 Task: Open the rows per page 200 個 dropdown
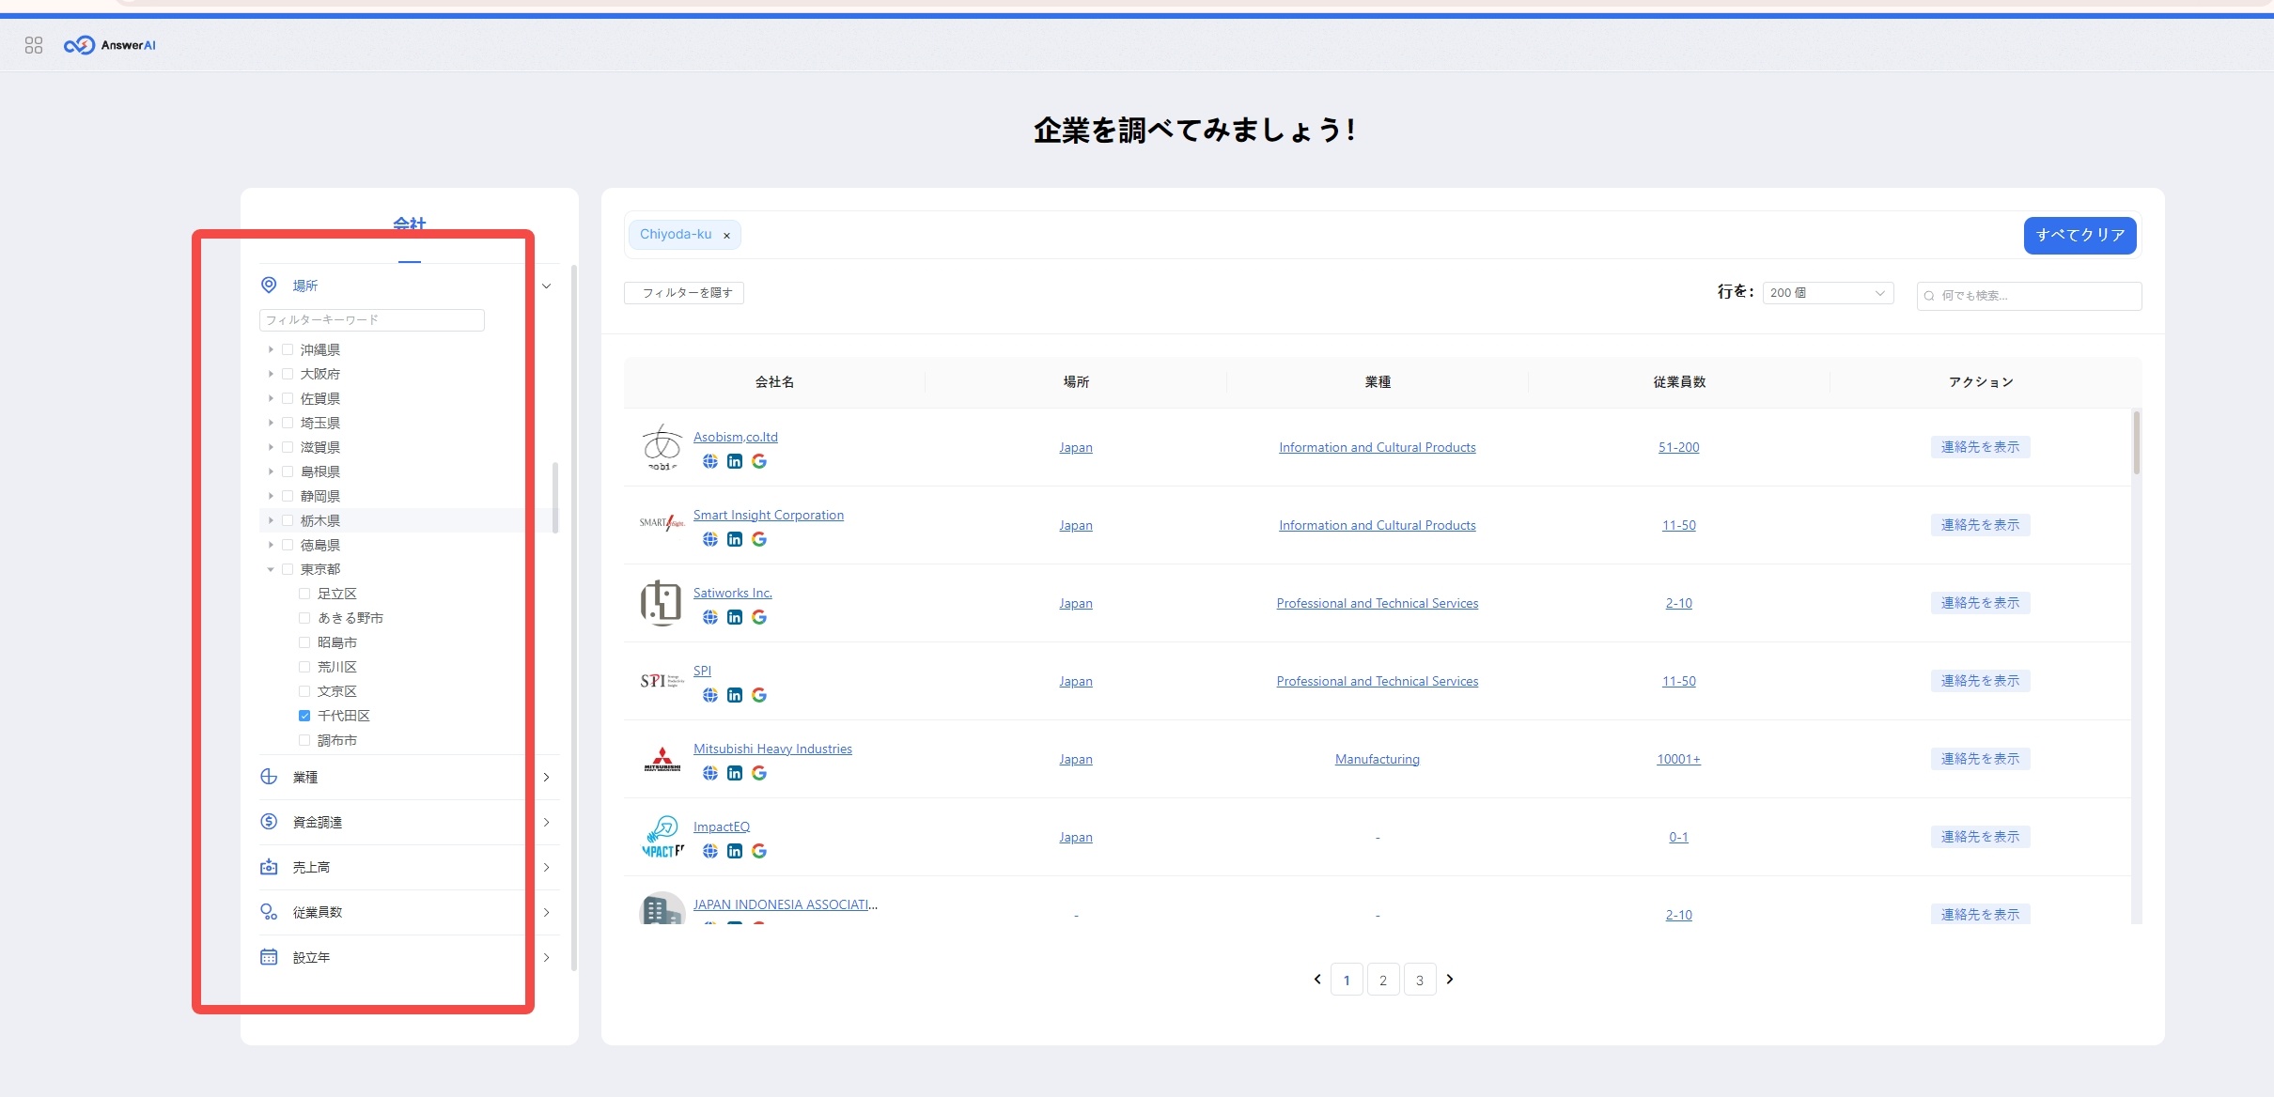pyautogui.click(x=1828, y=293)
